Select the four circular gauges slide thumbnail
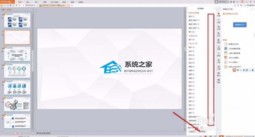Screen dimensions: 255x137 click(x=17, y=71)
